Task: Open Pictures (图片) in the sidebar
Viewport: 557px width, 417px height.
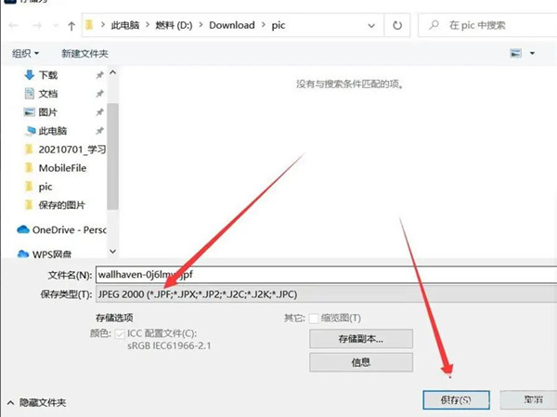Action: 48,112
